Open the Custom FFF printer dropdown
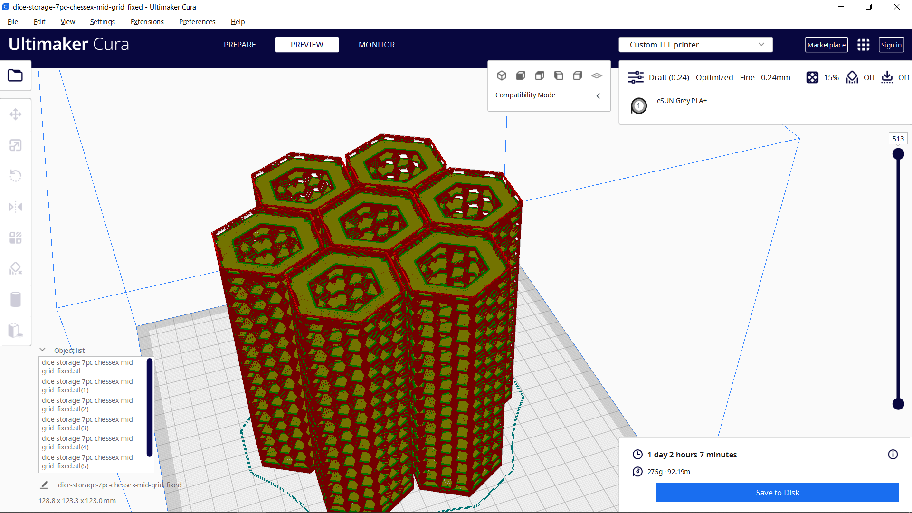 (x=695, y=44)
